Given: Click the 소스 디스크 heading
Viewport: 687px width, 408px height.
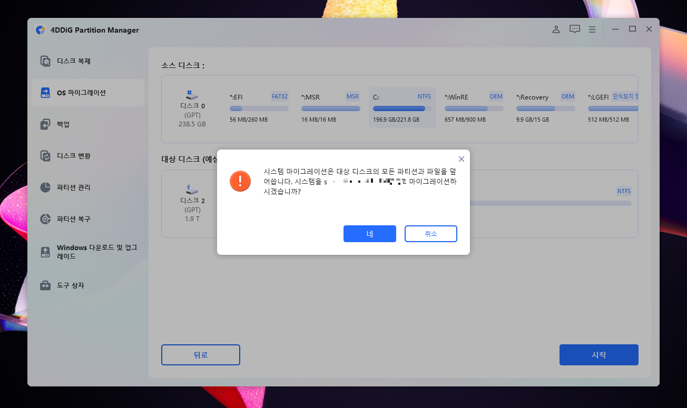Looking at the screenshot, I should (182, 65).
